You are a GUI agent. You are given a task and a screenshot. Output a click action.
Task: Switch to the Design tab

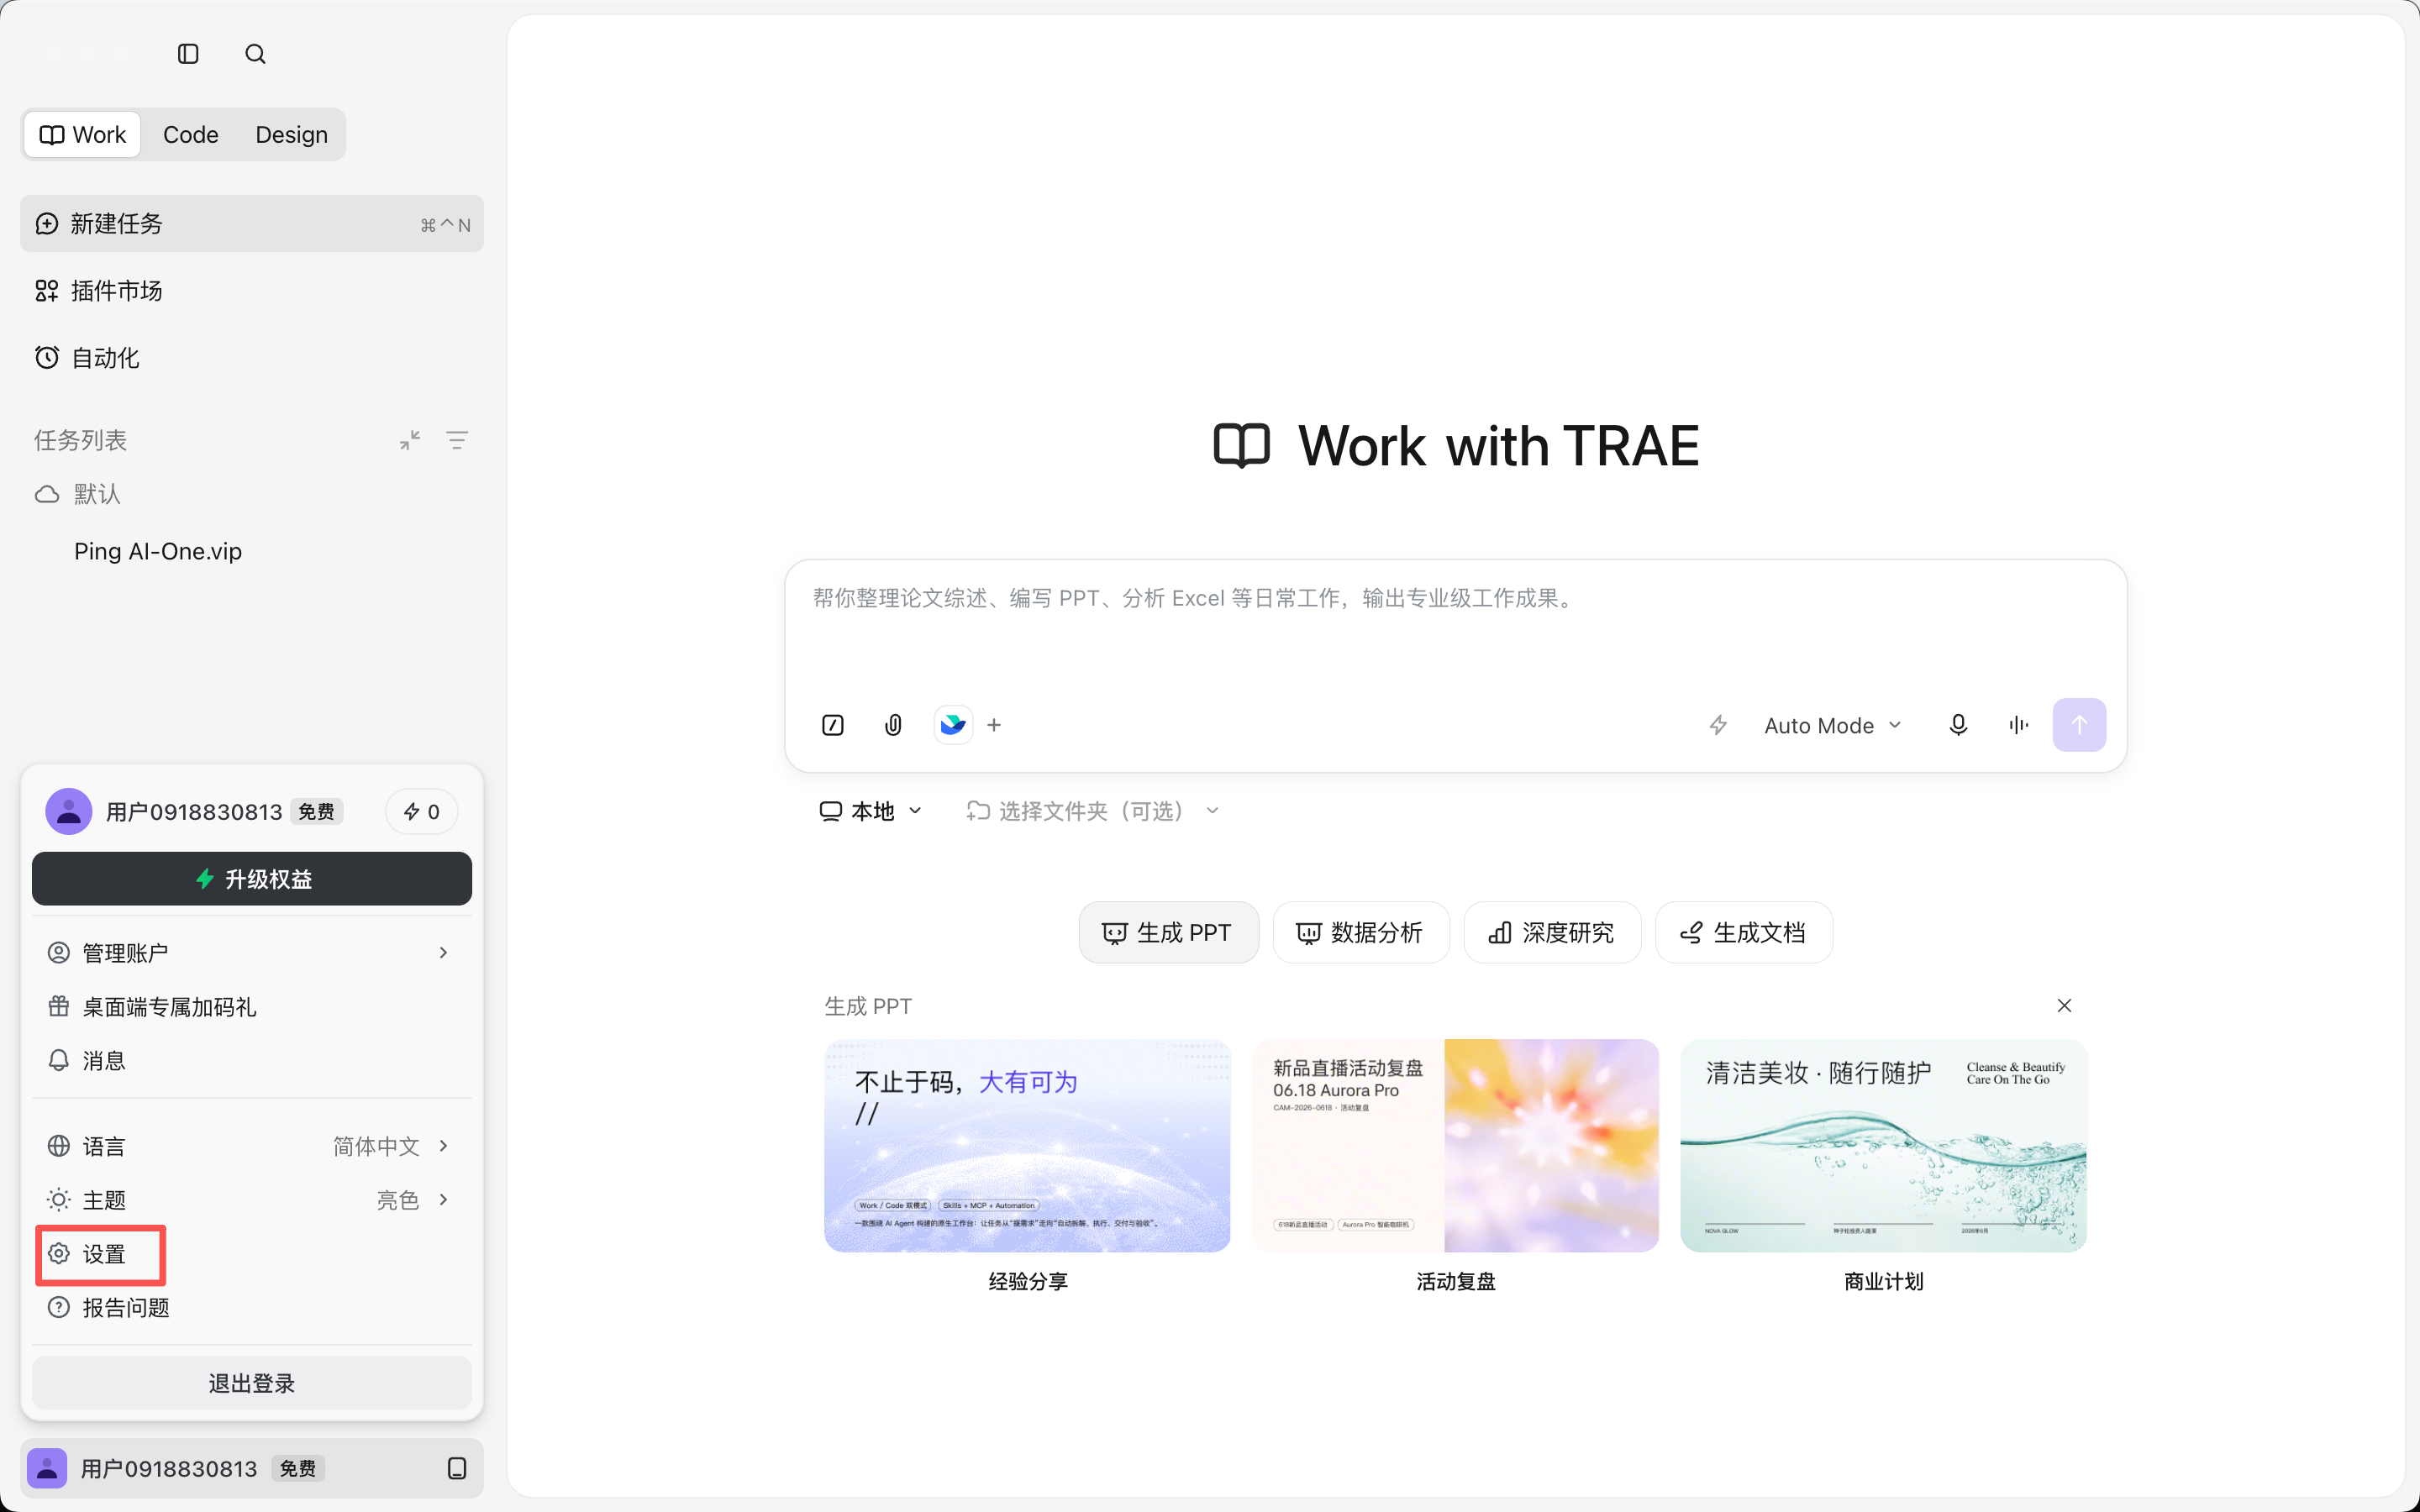(x=291, y=134)
